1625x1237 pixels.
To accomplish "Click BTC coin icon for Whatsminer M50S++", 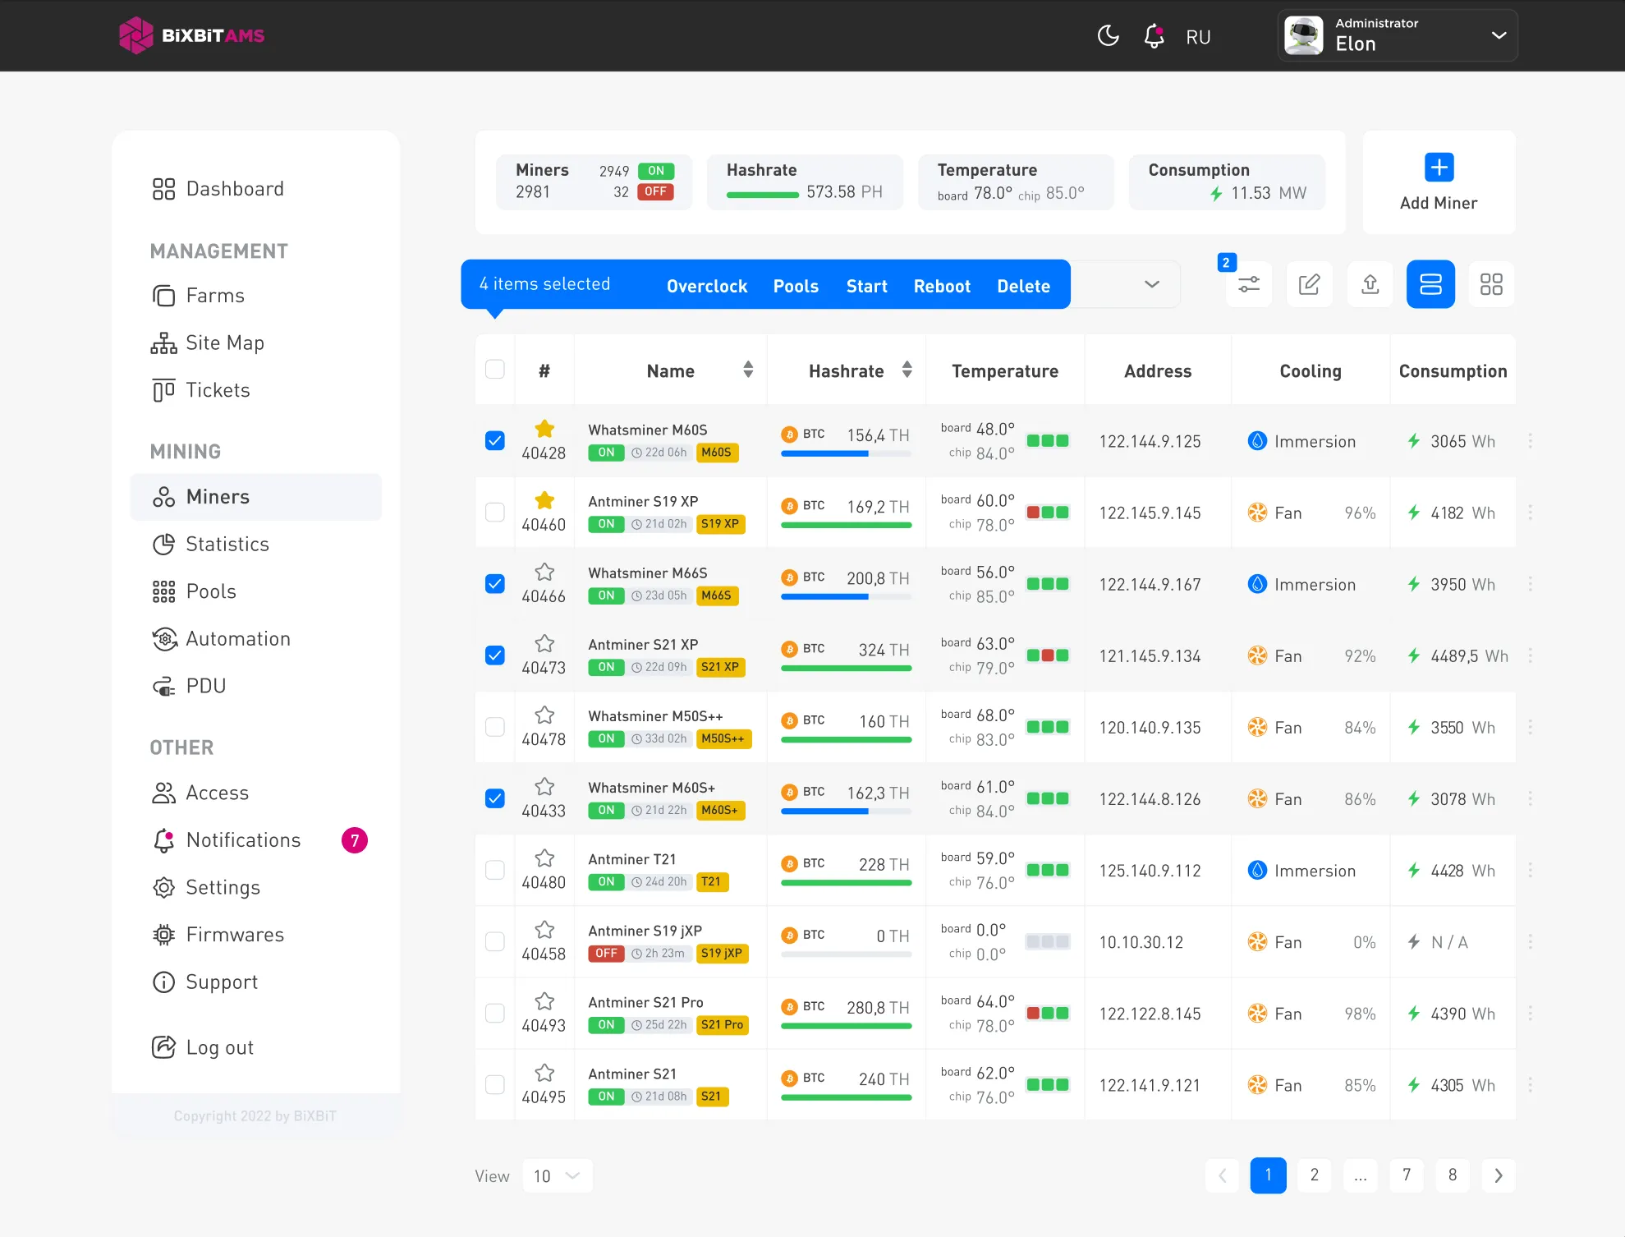I will point(789,720).
